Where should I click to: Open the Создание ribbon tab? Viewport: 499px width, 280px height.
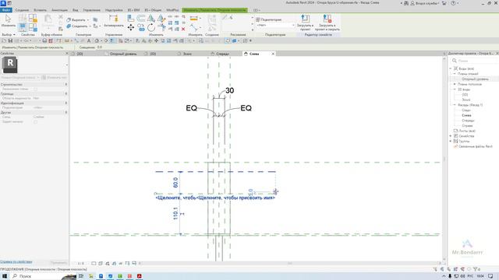coord(22,10)
